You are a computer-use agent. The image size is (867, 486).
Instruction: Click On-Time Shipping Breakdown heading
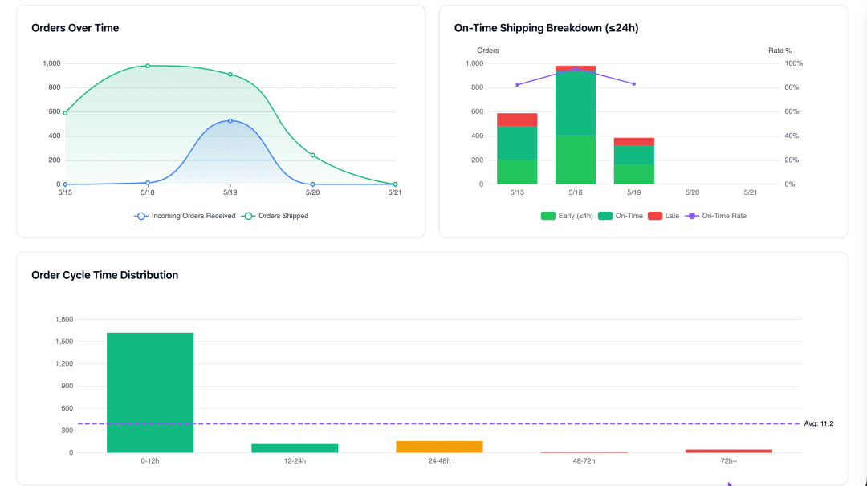[547, 28]
